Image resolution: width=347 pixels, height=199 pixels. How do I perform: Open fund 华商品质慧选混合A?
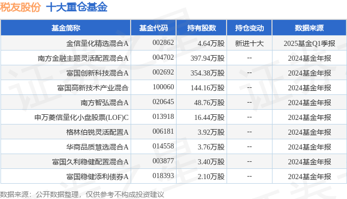[97, 147]
